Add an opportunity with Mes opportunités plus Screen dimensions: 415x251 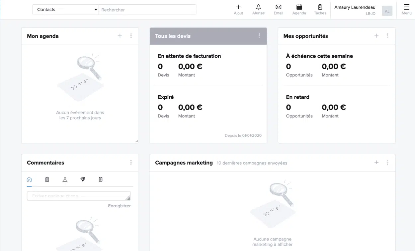[x=376, y=36]
